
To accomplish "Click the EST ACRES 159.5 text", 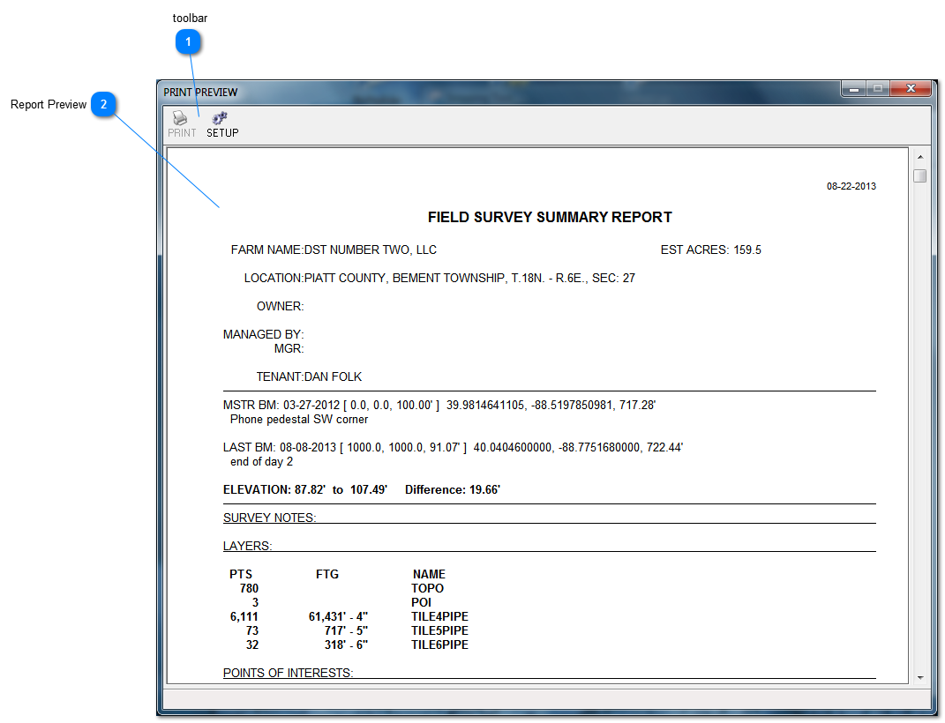I will (x=710, y=250).
